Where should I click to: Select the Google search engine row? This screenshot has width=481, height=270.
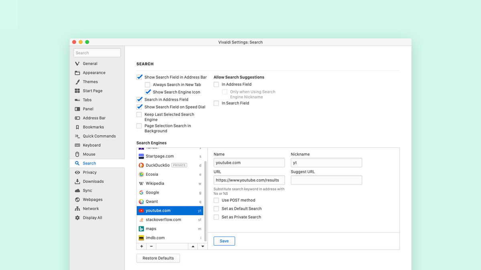[x=170, y=192]
